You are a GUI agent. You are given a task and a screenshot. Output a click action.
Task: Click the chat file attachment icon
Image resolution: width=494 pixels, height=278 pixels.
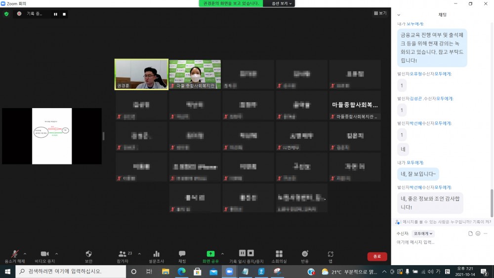click(469, 234)
